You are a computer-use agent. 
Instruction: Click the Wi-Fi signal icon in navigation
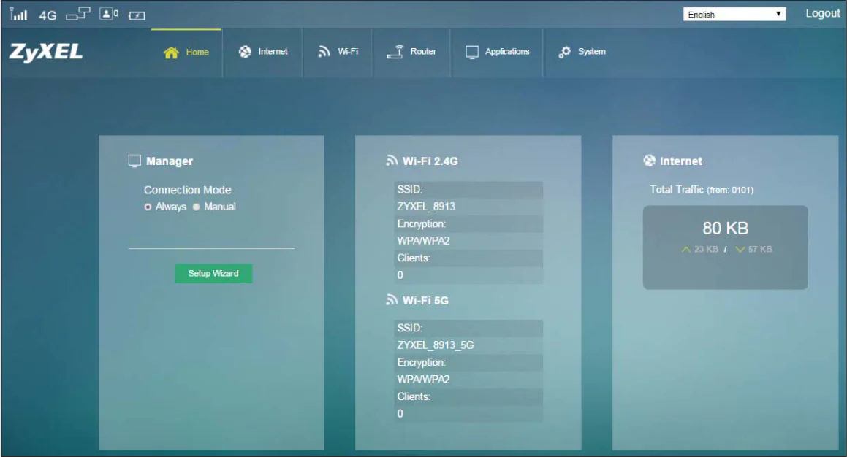coord(324,51)
